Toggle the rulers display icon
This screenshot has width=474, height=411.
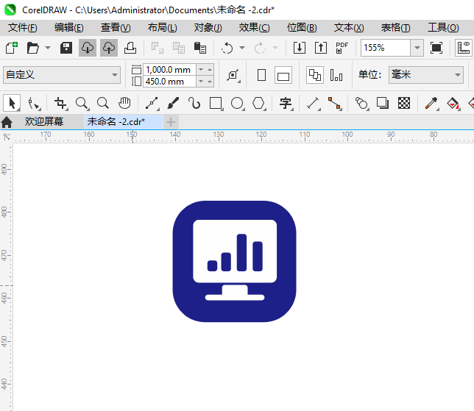464,48
